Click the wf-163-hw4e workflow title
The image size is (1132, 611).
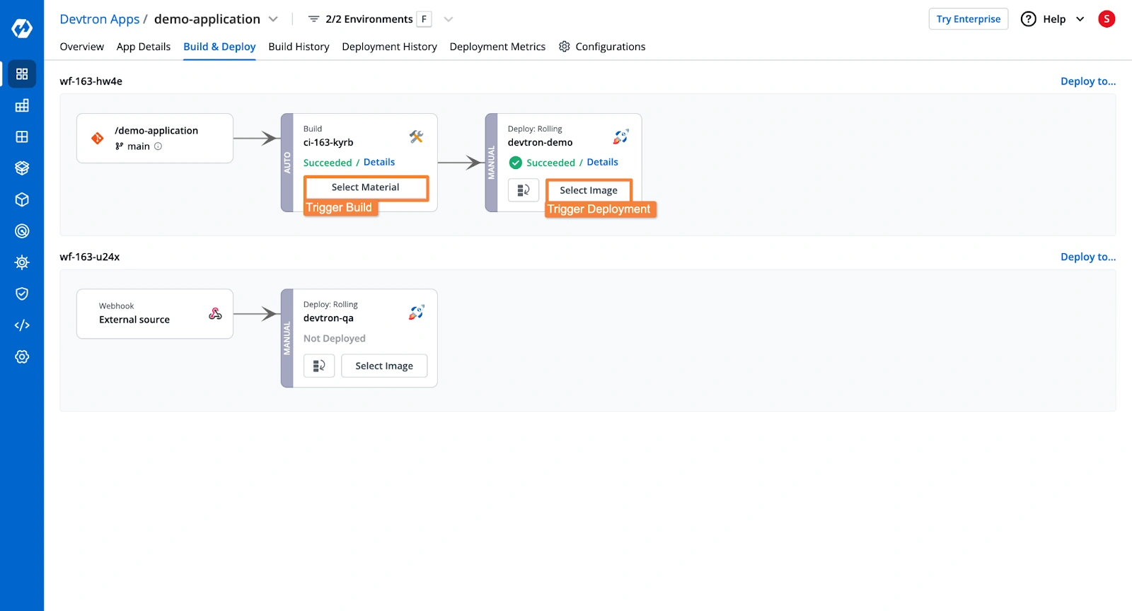tap(91, 81)
